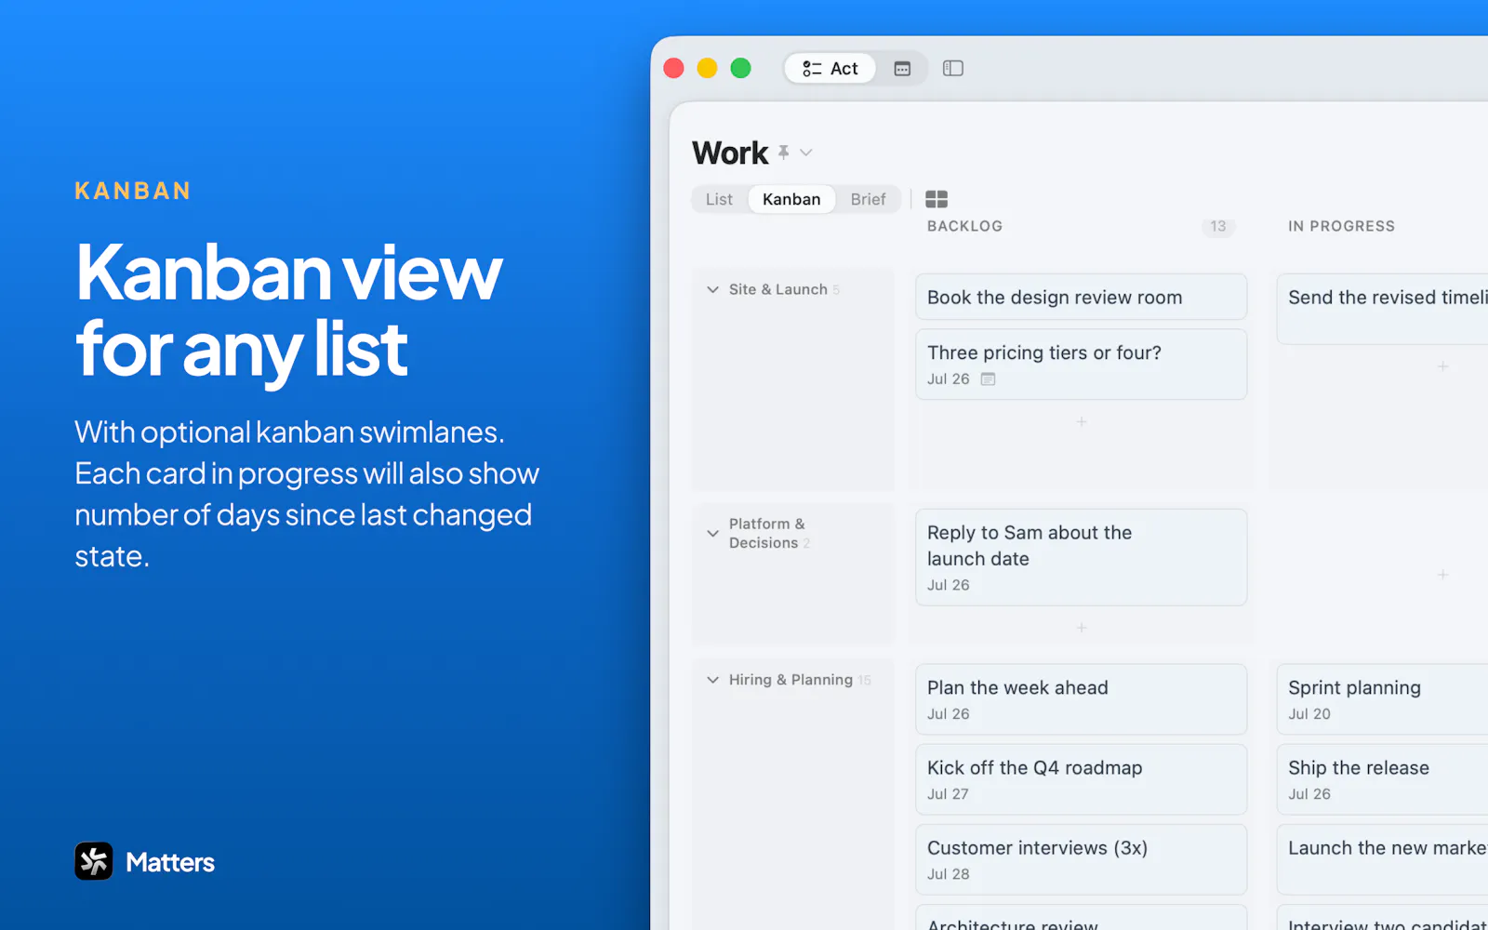Open the Brief tab
1488x930 pixels.
(x=868, y=199)
